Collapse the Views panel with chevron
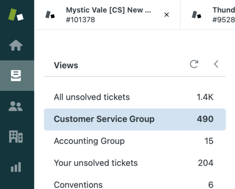 (x=216, y=64)
